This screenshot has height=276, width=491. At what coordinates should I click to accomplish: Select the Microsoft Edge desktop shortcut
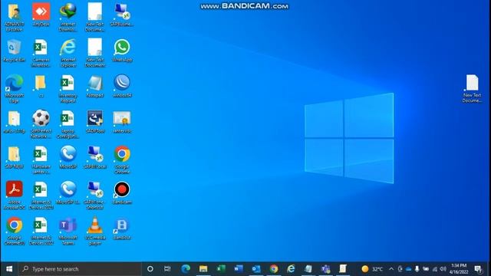coord(14,88)
